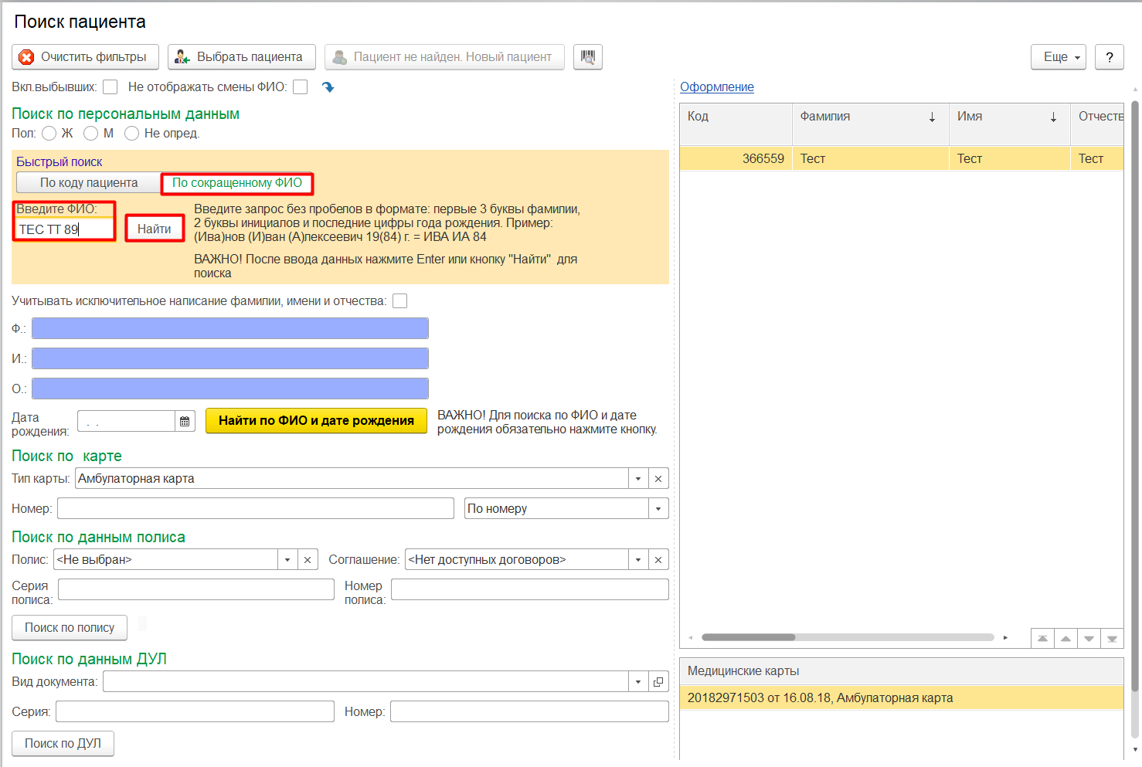Screen dimensions: 1142x767
Task: Open the Еще menu
Action: 1058,57
